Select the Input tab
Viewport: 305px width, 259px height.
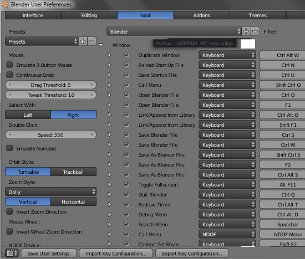[x=145, y=15]
